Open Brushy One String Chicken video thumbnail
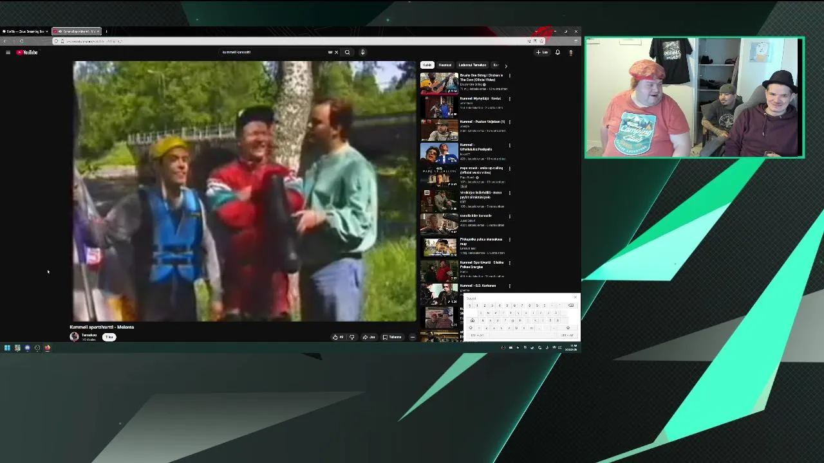Image resolution: width=824 pixels, height=463 pixels. [x=439, y=82]
